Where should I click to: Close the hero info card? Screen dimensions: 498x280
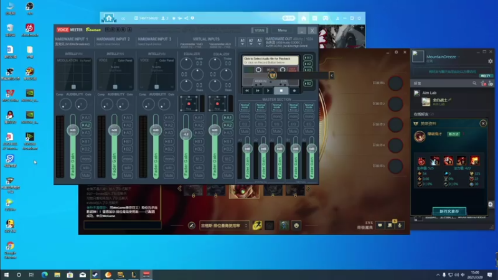coord(483,123)
